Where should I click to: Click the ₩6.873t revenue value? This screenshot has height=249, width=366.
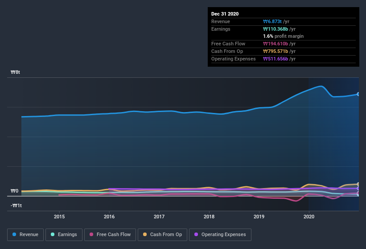coord(272,21)
